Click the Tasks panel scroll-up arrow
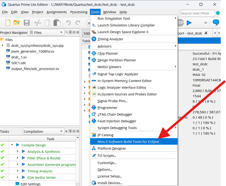This screenshot has width=226, height=186. click(78, 138)
